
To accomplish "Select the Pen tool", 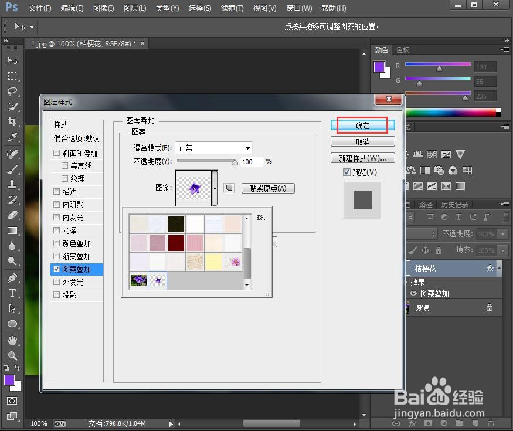I will click(12, 278).
